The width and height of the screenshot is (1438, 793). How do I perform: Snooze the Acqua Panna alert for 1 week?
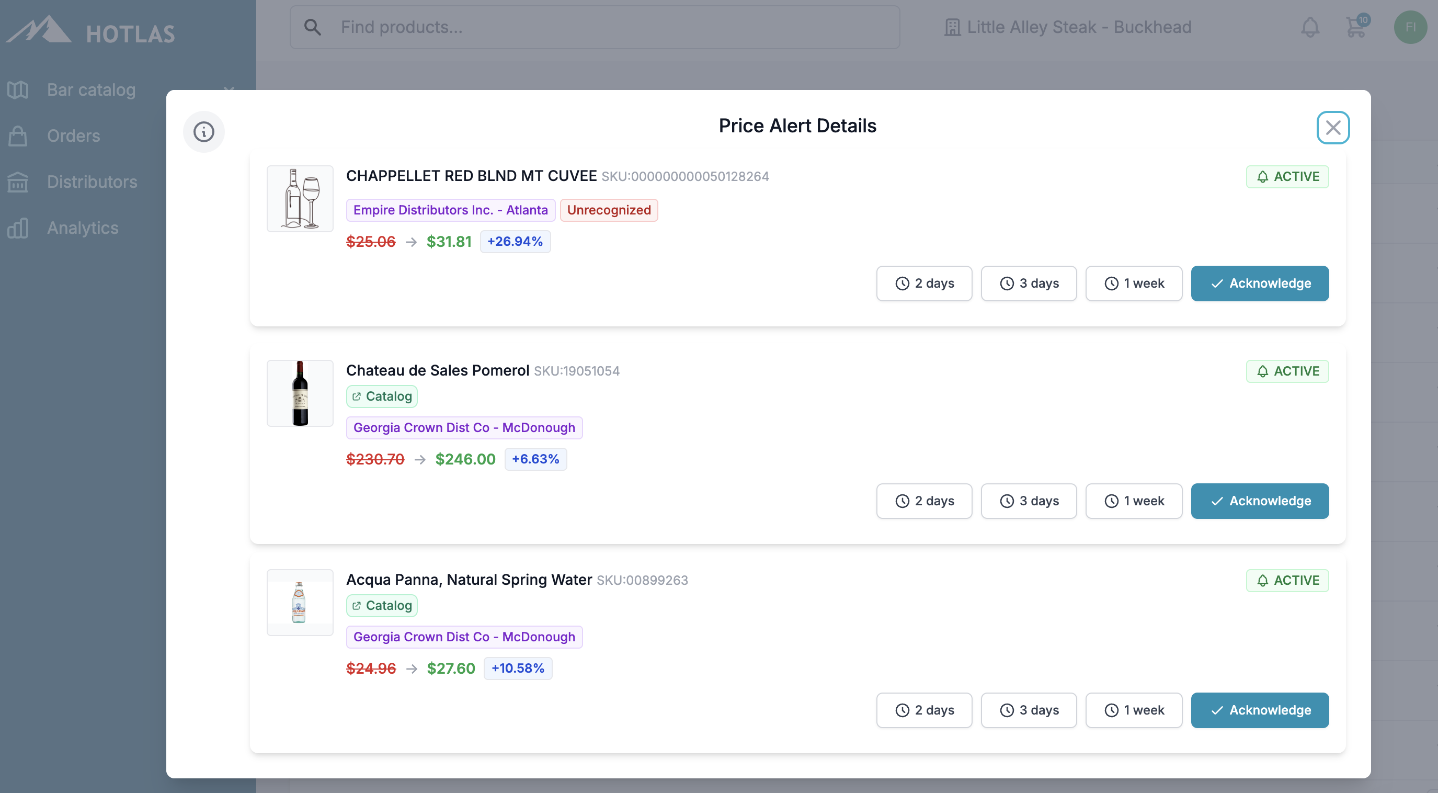(x=1134, y=710)
